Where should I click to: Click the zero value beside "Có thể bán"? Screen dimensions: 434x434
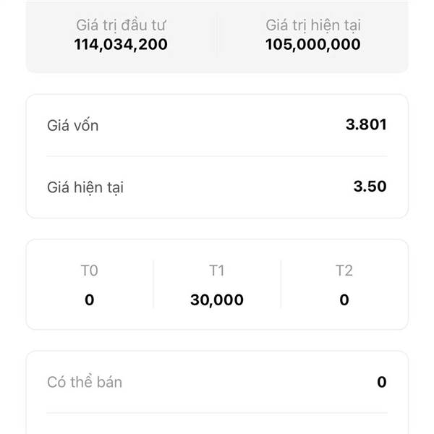(382, 382)
